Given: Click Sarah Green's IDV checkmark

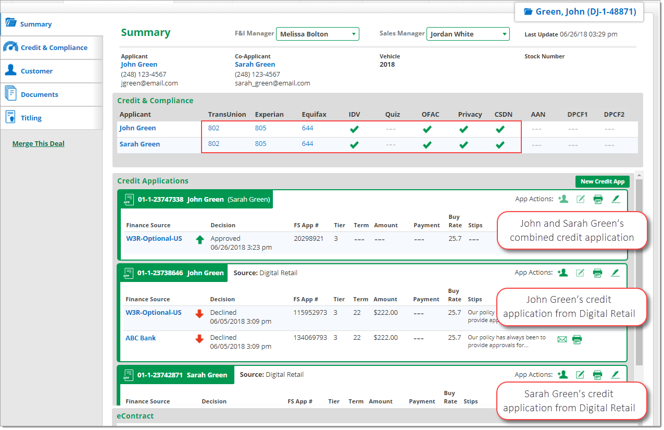Looking at the screenshot, I should click(x=354, y=145).
